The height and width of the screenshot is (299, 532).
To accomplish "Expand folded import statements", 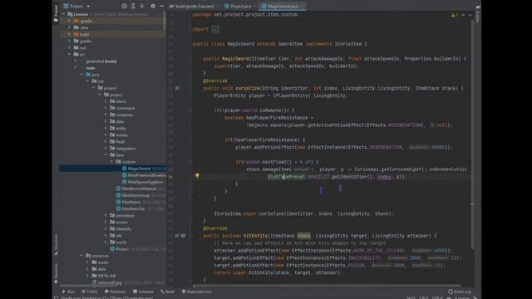I will point(215,30).
